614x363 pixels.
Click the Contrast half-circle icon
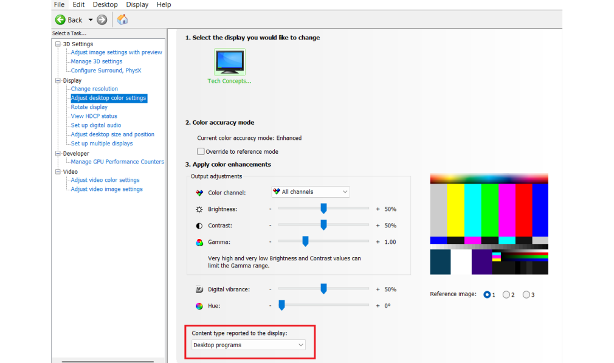pos(199,226)
